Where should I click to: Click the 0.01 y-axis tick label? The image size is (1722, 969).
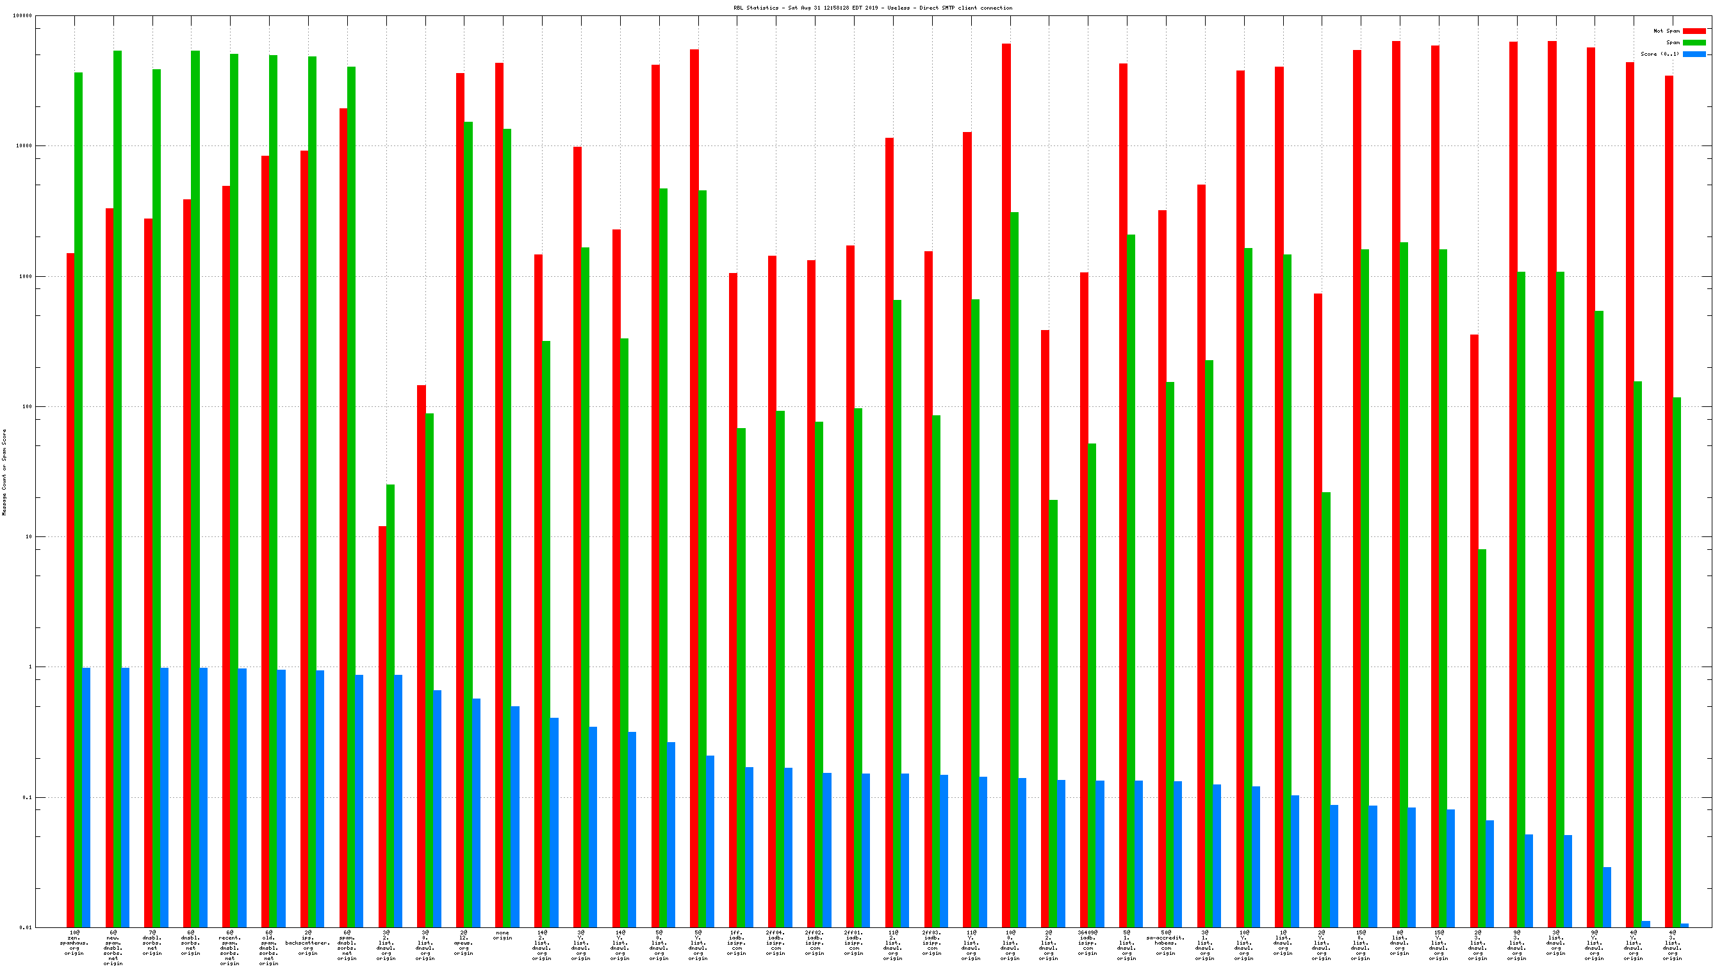coord(26,927)
